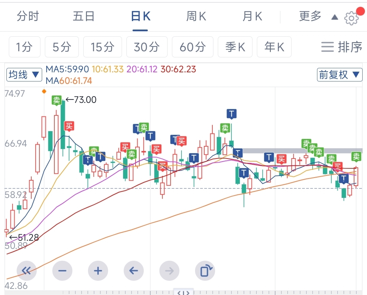This screenshot has height=295, width=367.
Task: Move chart forward with right arrow button
Action: pyautogui.click(x=169, y=271)
